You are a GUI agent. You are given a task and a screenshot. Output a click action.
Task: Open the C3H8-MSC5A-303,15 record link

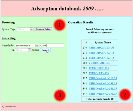pyautogui.click(x=102, y=53)
